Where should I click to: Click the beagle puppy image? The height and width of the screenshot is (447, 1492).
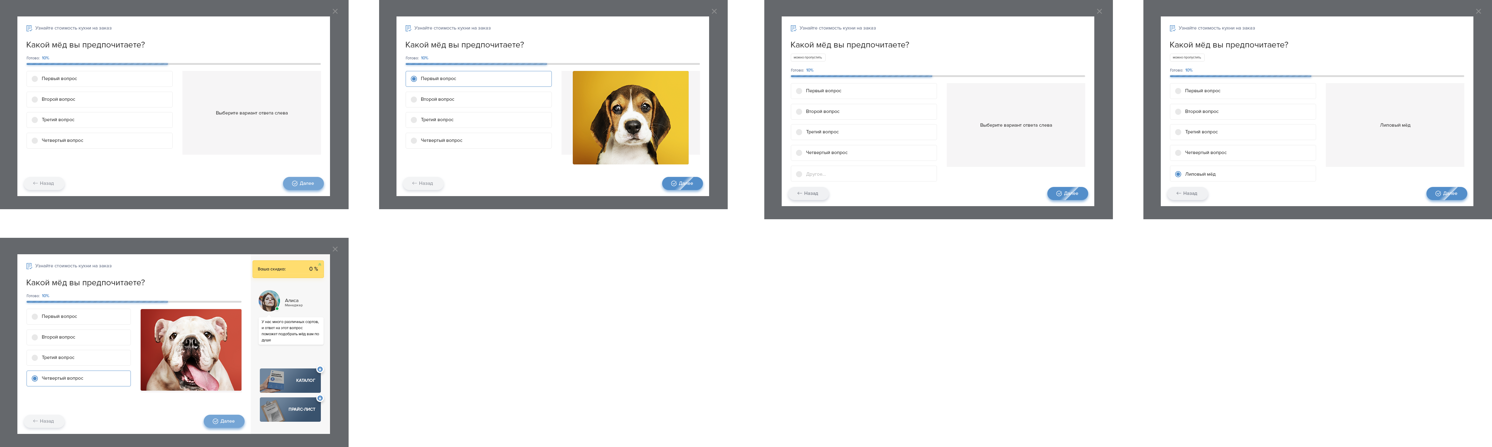click(x=630, y=118)
